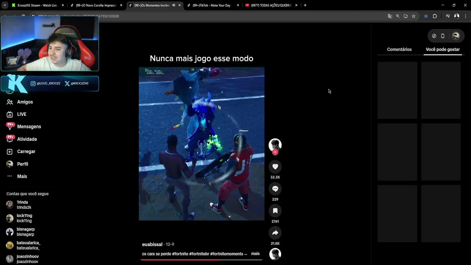This screenshot has width=471, height=265.
Task: Open the Chrome extensions puzzle icon
Action: pyautogui.click(x=435, y=16)
